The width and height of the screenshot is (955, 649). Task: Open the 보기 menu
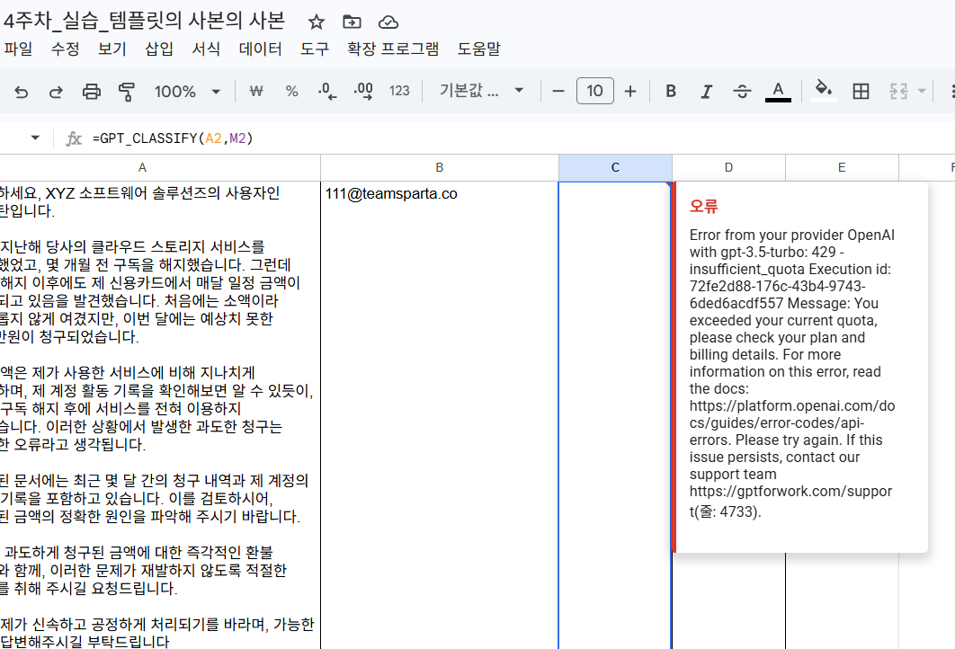[112, 49]
